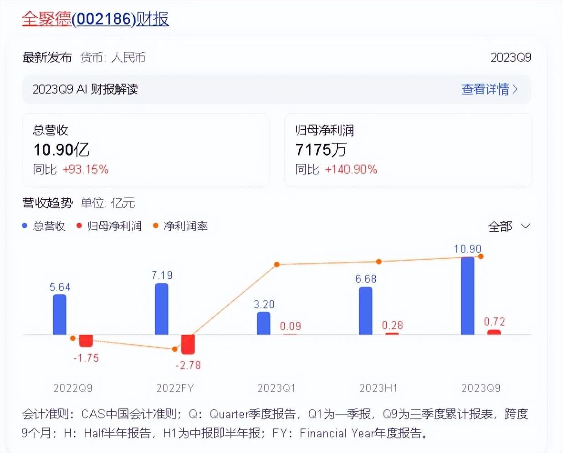Open the 全聚德 stock name link
Image resolution: width=562 pixels, height=453 pixels.
46,19
